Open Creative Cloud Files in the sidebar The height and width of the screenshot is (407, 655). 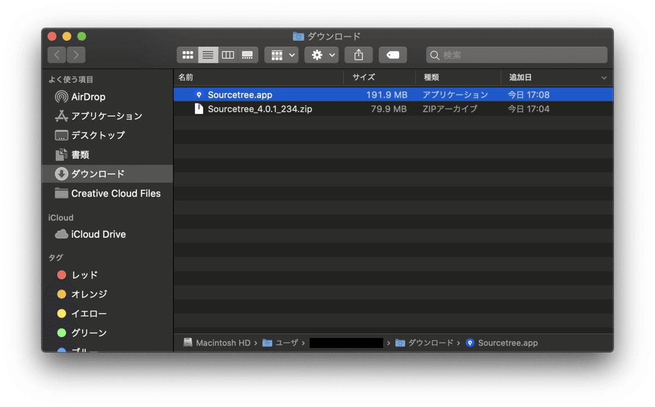tap(107, 193)
